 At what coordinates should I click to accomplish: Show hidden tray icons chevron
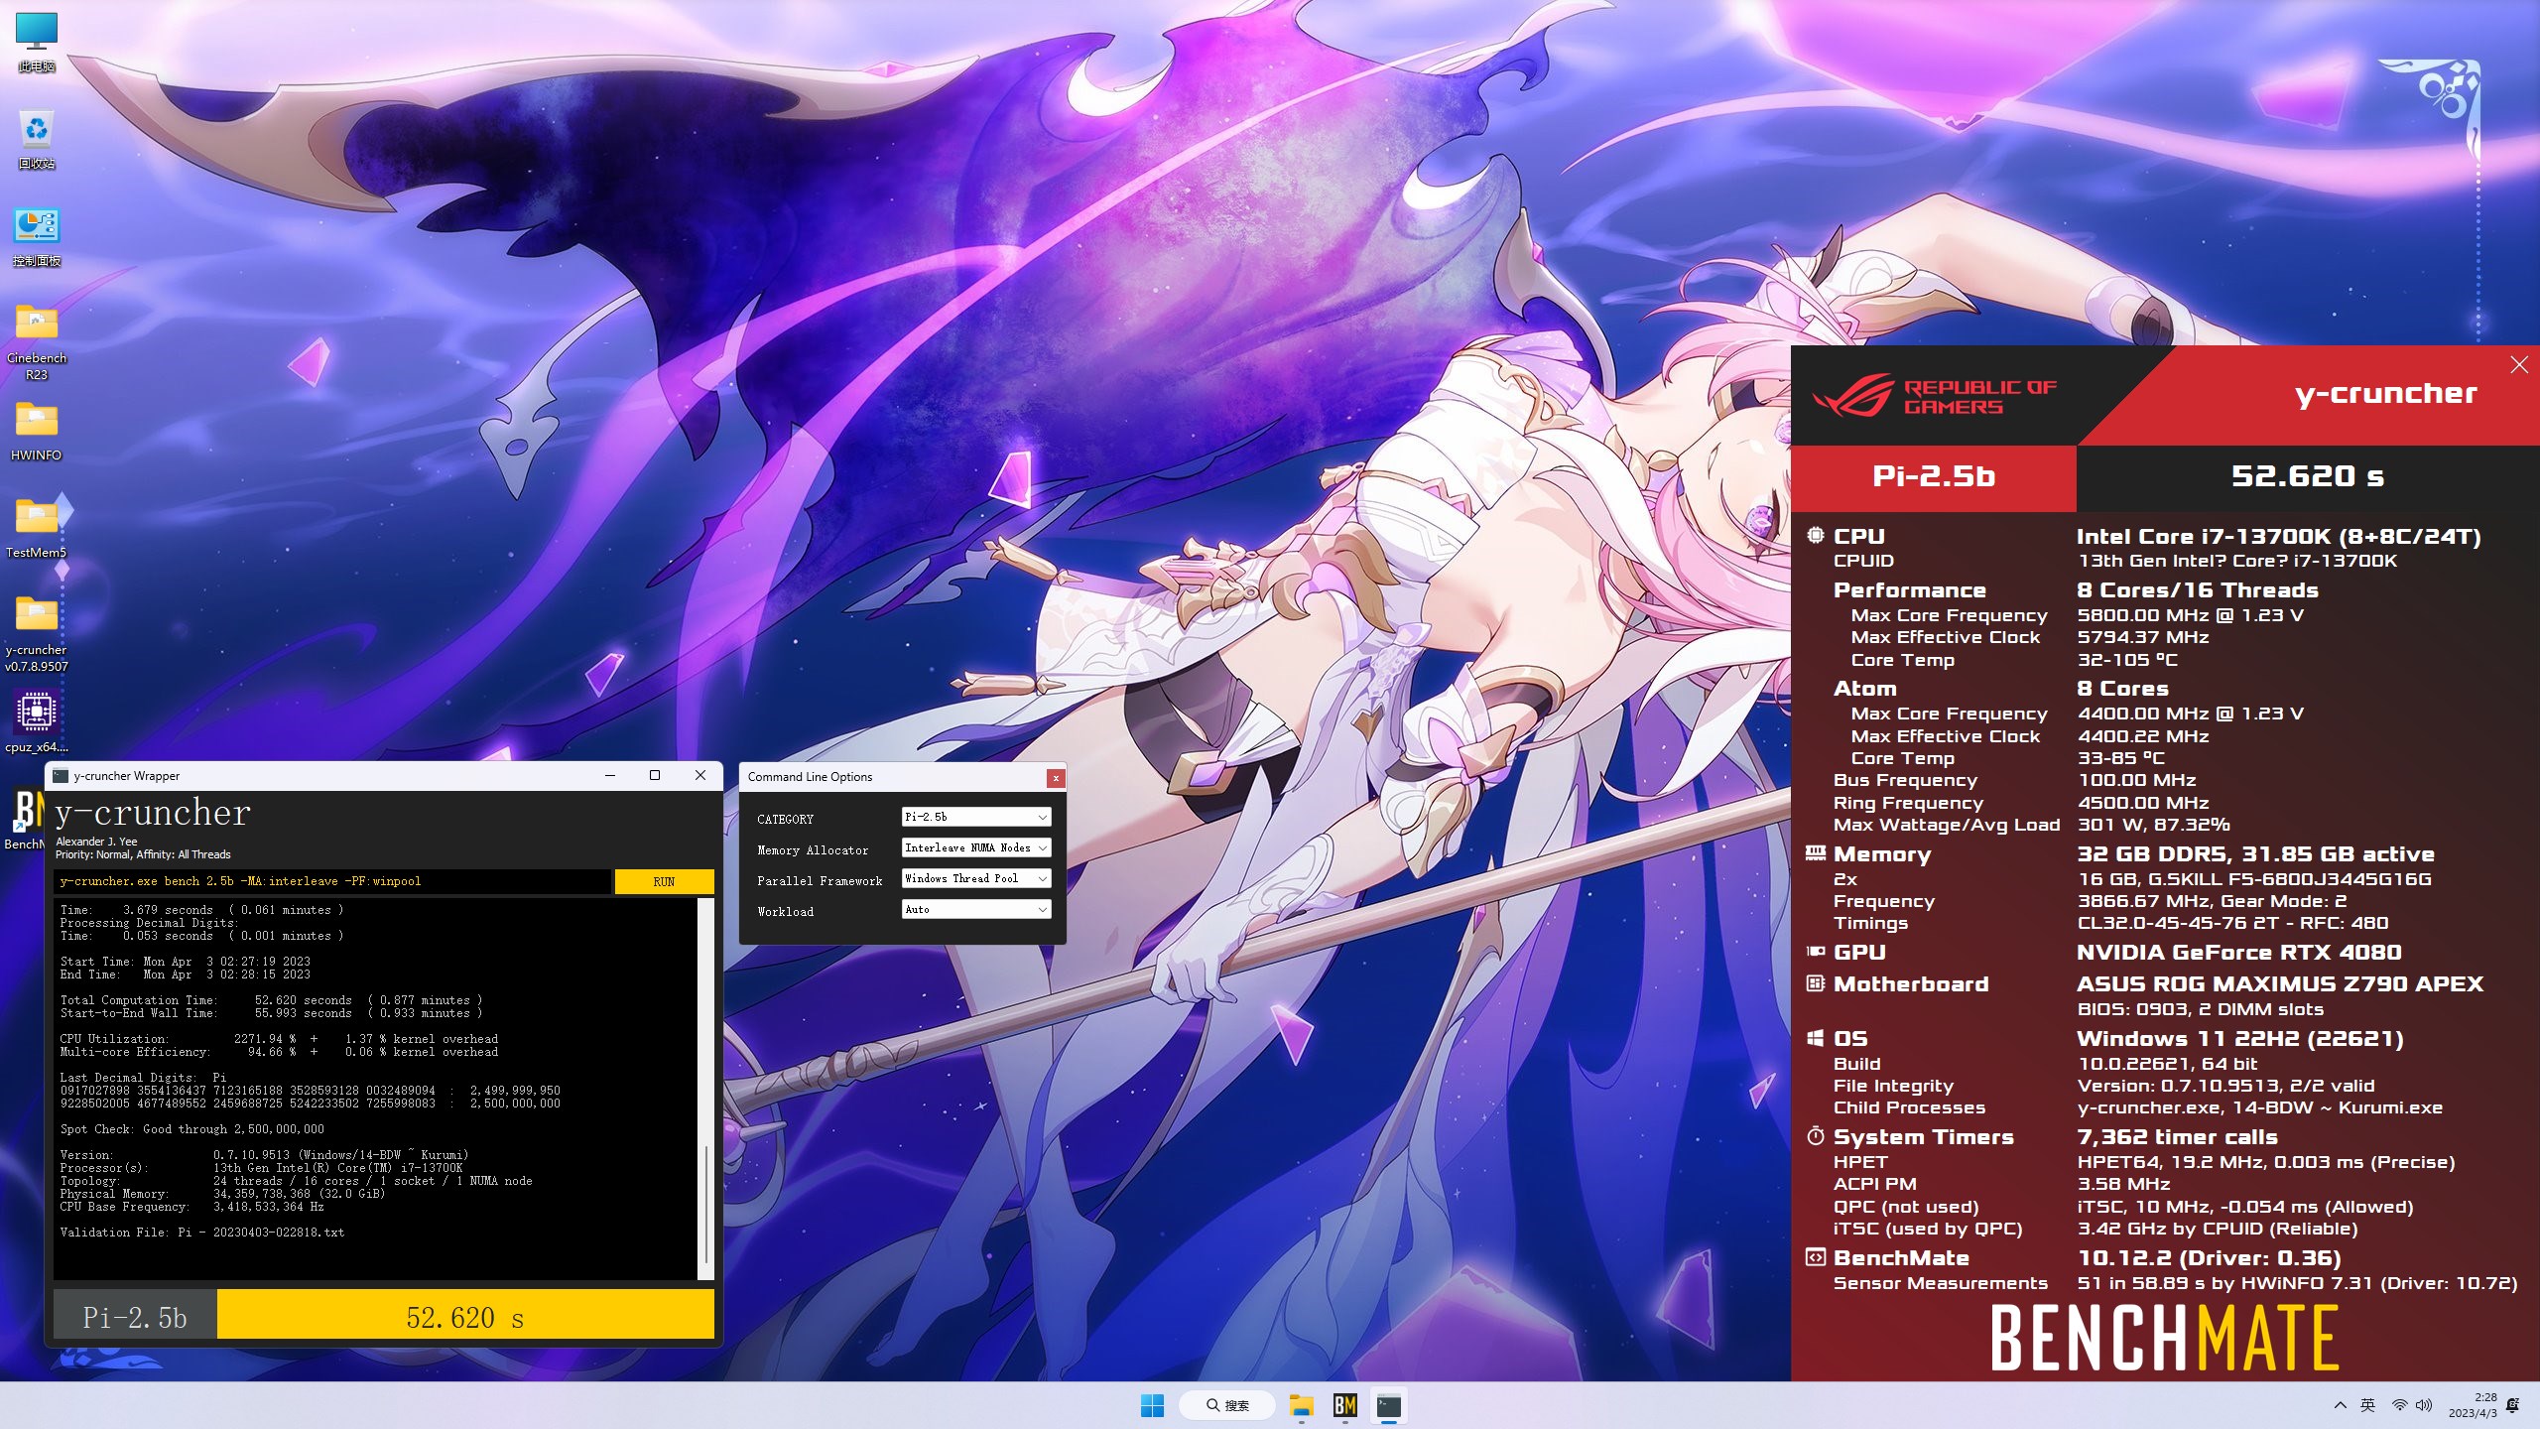[x=2340, y=1405]
